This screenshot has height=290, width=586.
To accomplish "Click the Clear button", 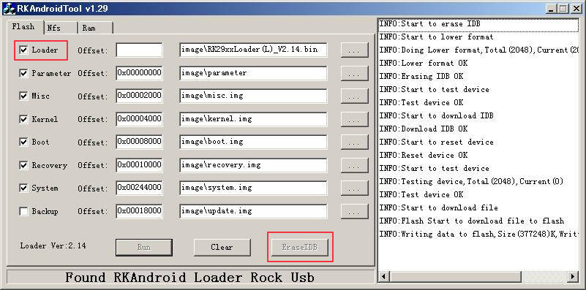I will point(222,247).
